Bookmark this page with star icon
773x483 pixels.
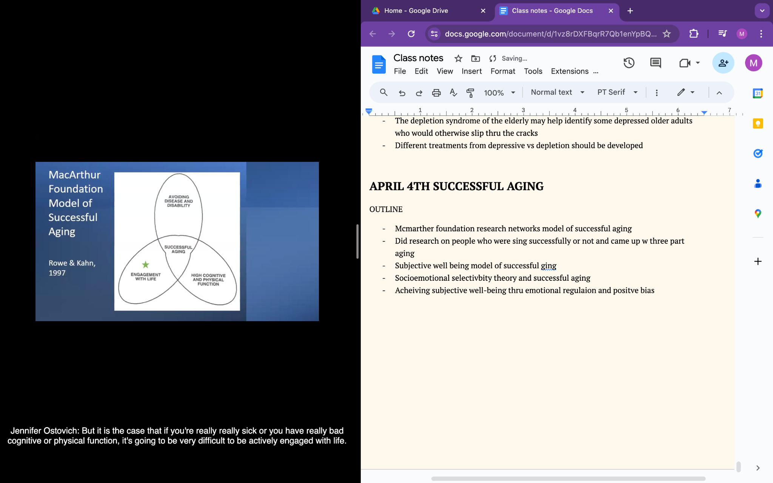pos(667,34)
